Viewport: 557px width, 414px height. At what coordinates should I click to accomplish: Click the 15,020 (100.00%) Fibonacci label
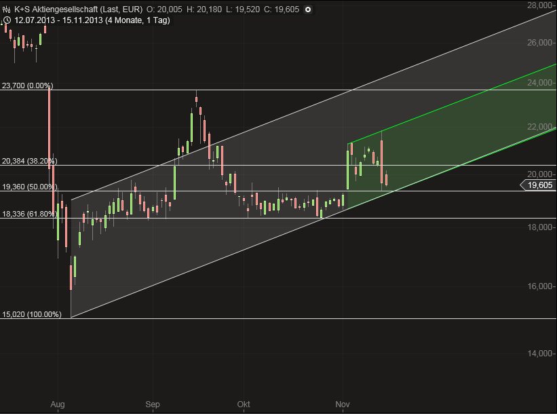tap(32, 314)
